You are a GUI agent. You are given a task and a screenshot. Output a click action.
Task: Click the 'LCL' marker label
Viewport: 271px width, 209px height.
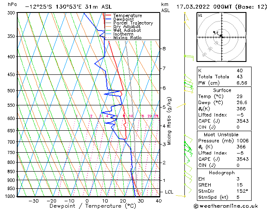pos(169,192)
